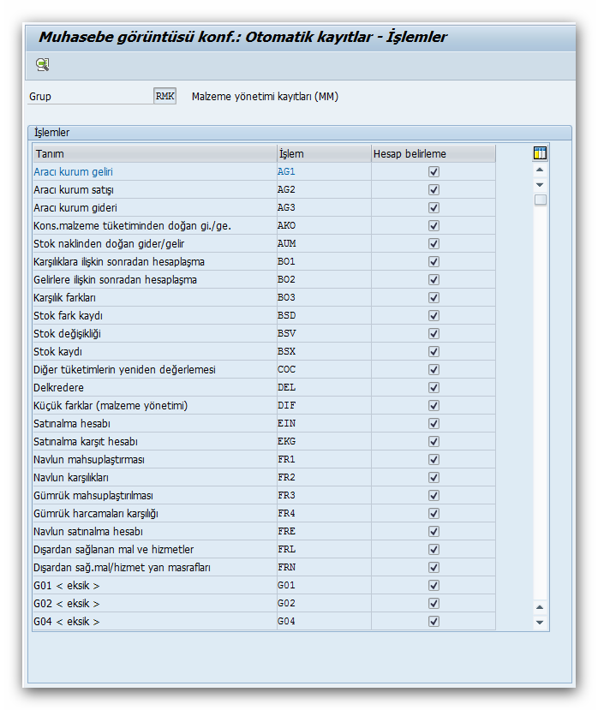Select the BO3 transaction code
Screen dimensions: 598x710
pos(324,297)
